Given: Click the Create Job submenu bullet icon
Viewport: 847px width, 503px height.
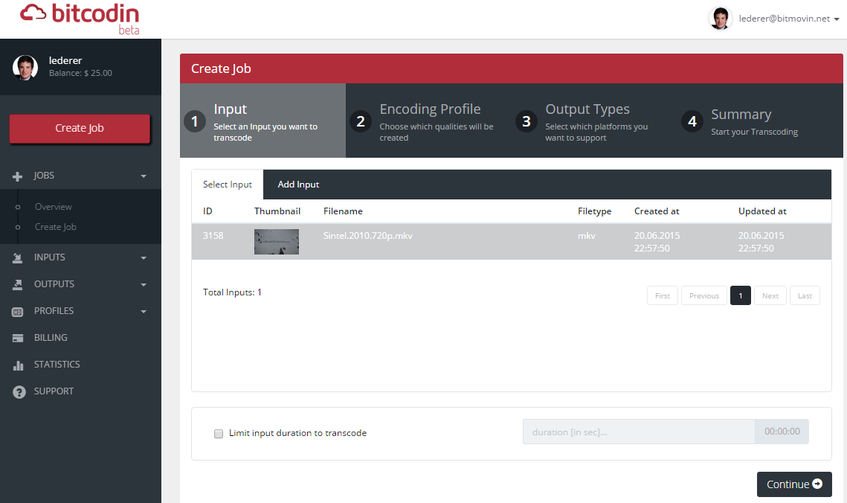Looking at the screenshot, I should click(x=18, y=228).
